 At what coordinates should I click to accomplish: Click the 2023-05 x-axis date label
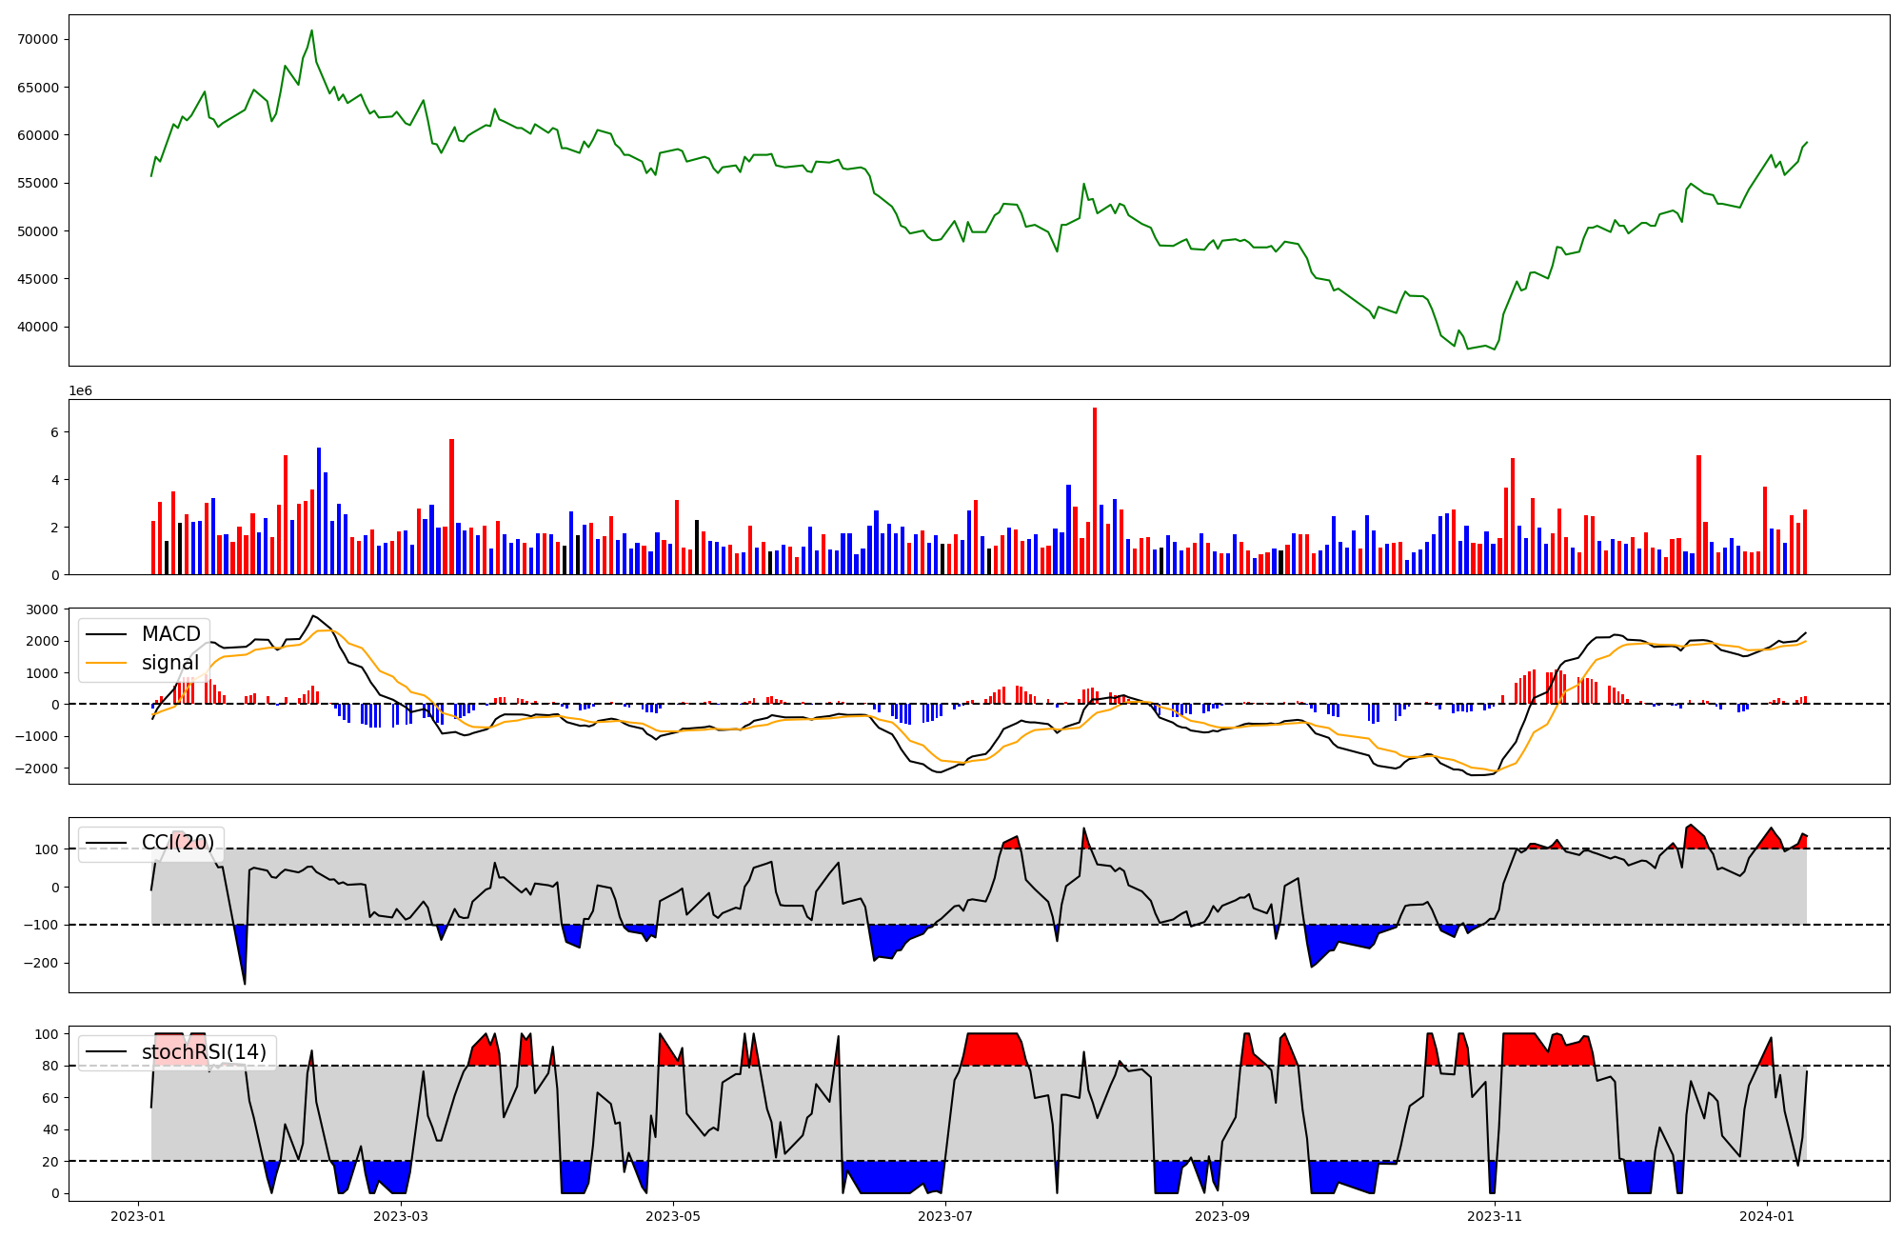tap(674, 1216)
